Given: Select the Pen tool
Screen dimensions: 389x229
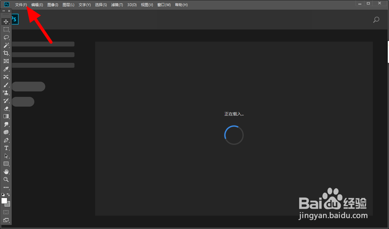Looking at the screenshot, I should click(x=6, y=140).
